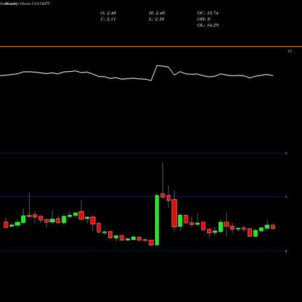
Task: Click the 'OL: 14.29' value
Action: (208, 25)
